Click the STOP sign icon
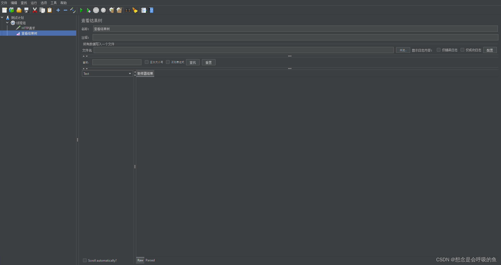 96,10
